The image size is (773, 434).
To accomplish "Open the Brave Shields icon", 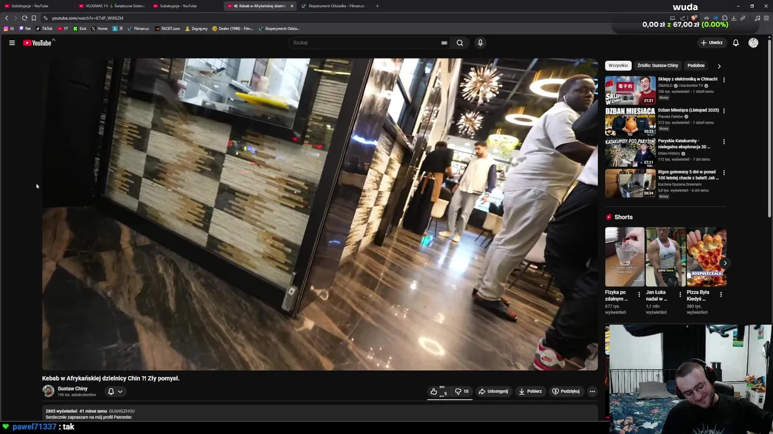I will tap(694, 18).
